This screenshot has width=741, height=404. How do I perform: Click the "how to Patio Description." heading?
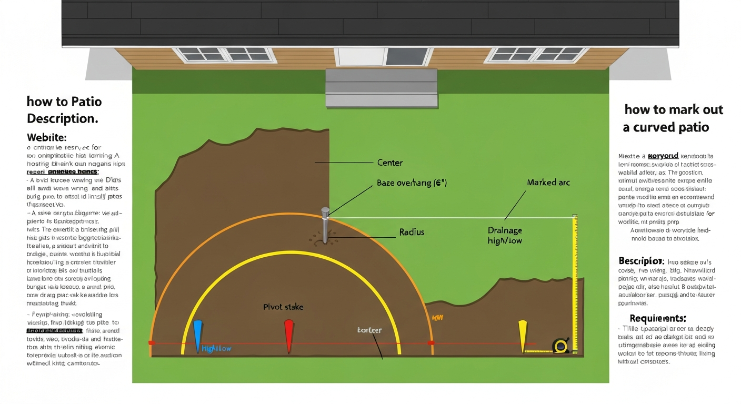(64, 109)
